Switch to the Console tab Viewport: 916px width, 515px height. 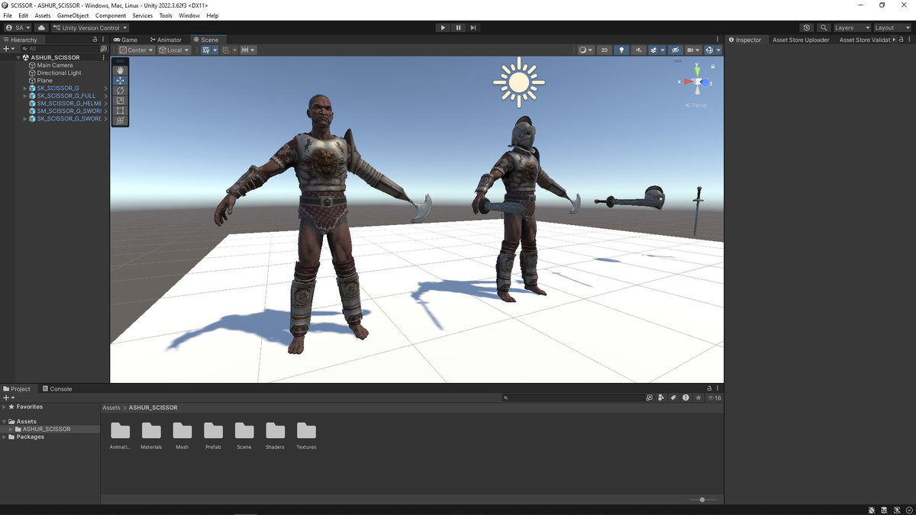pos(57,389)
